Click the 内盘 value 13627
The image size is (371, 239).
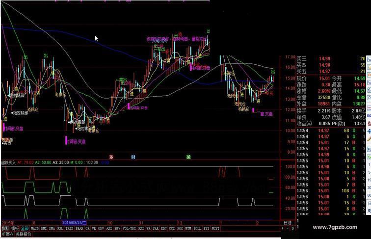(359, 104)
